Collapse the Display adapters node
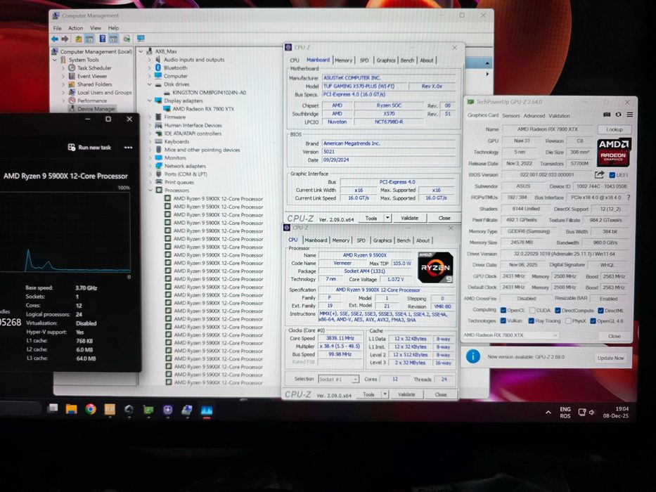656x492 pixels. [149, 101]
